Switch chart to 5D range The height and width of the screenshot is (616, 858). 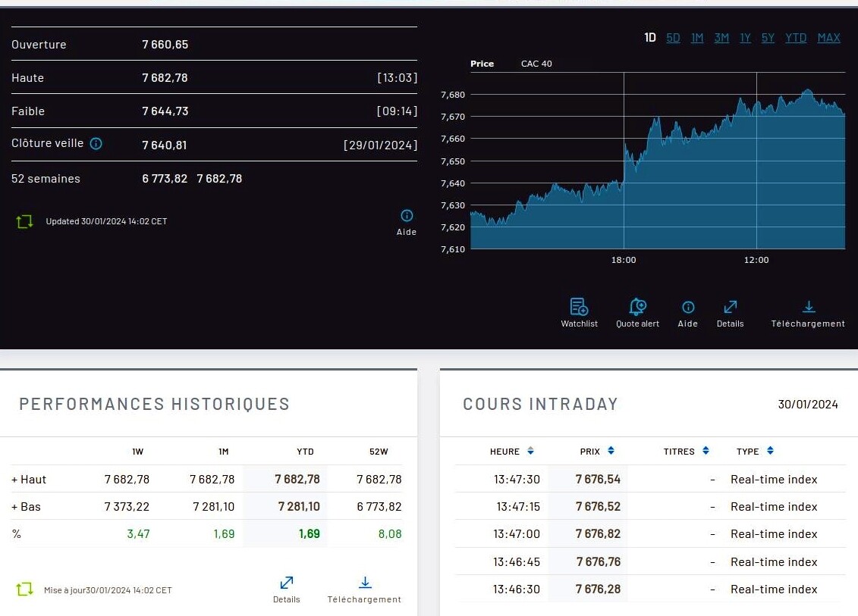673,38
